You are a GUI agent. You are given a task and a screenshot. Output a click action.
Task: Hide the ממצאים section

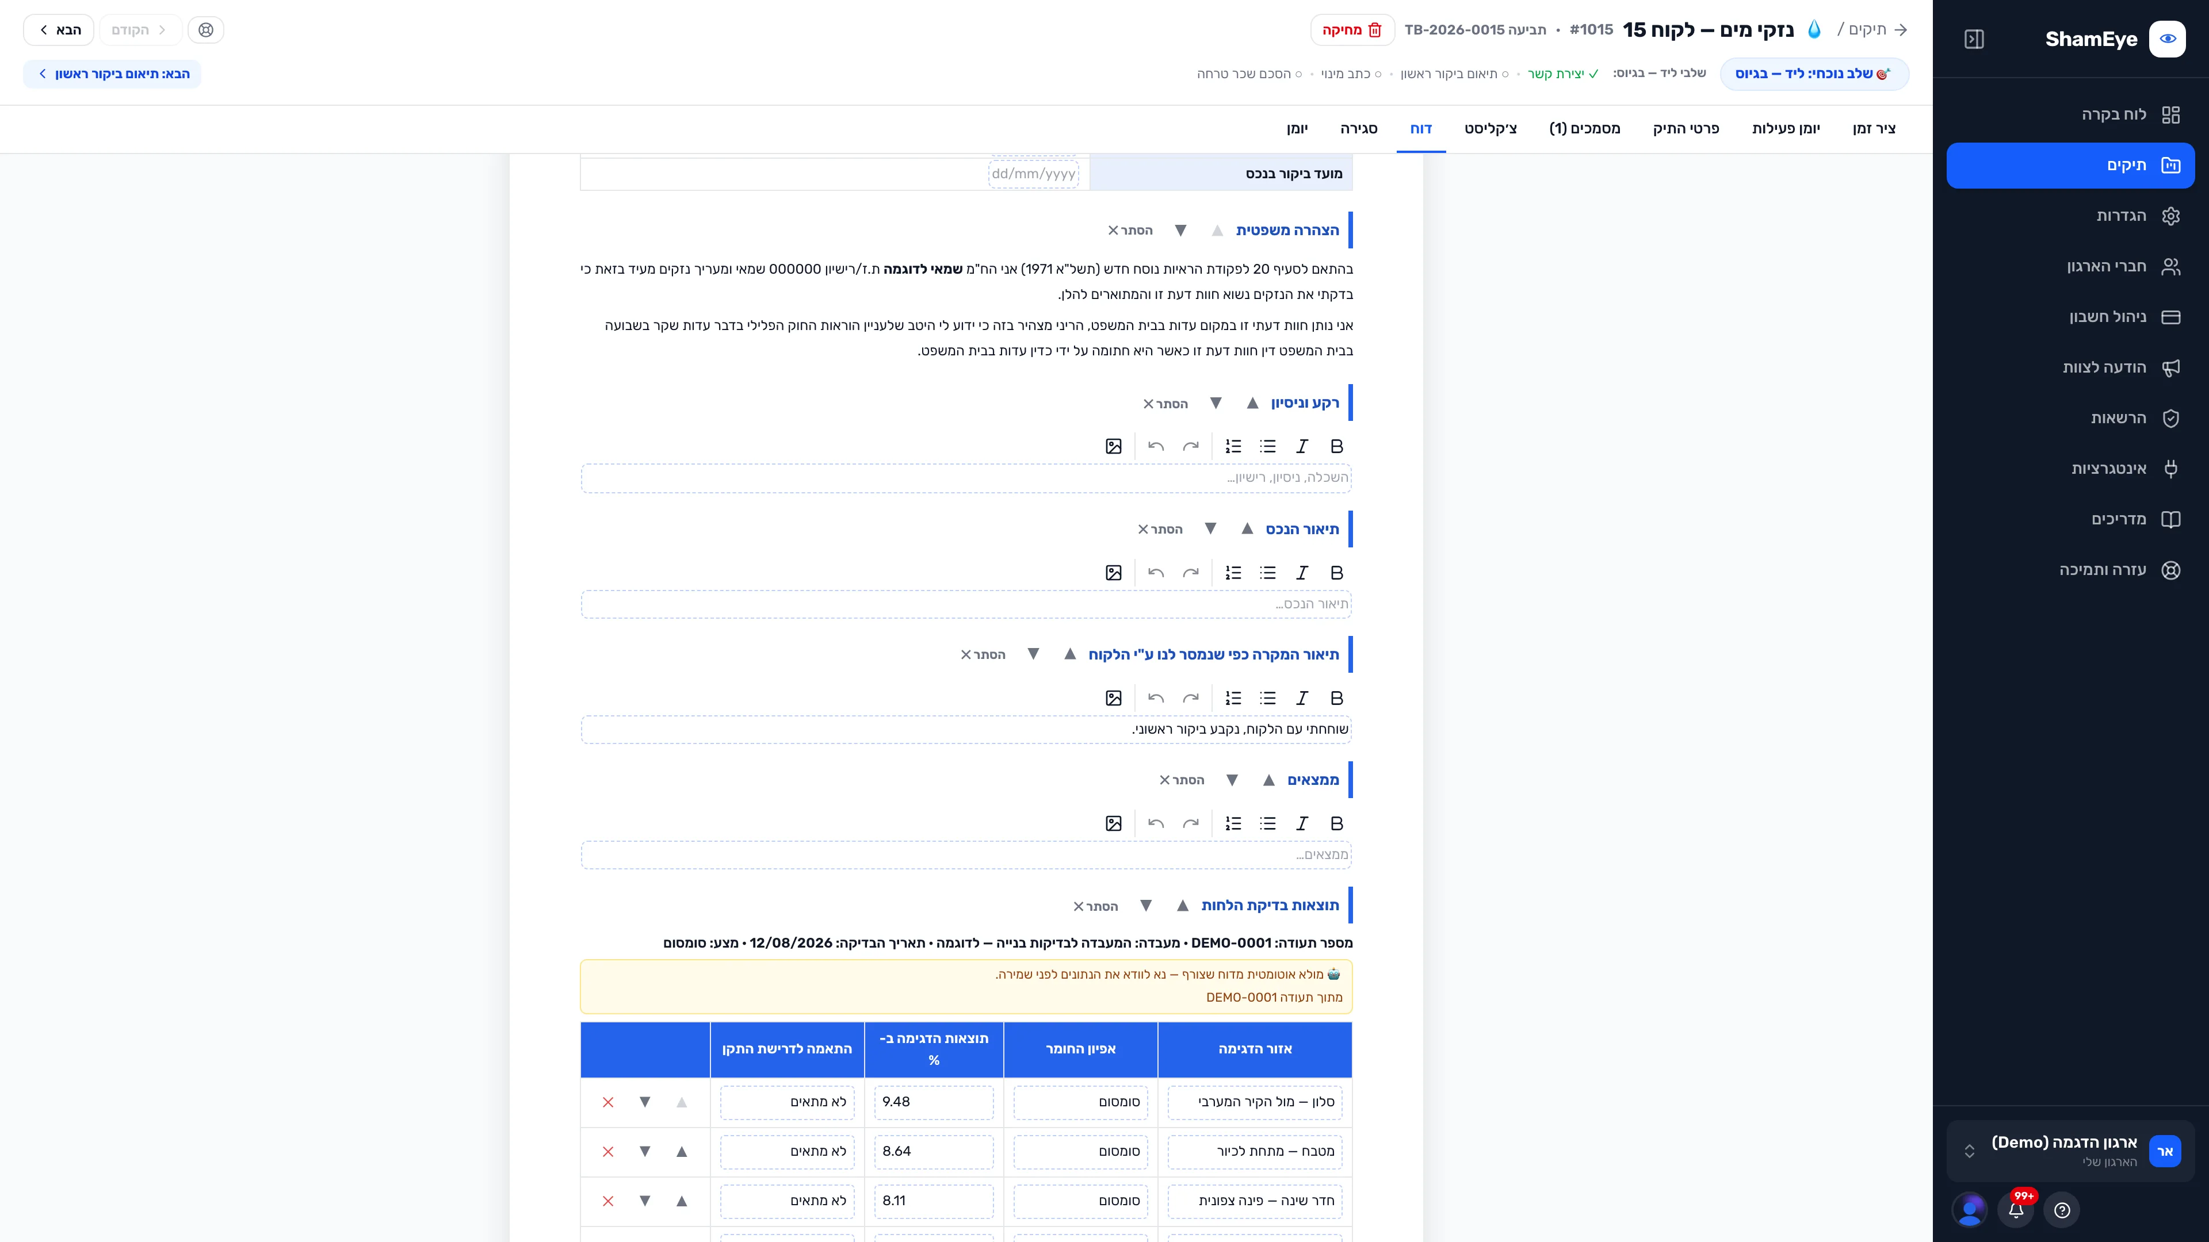[1181, 780]
